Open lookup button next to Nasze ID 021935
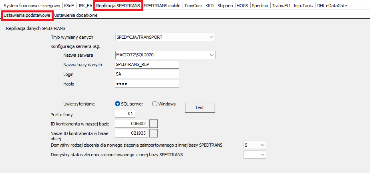370x173 pixels. pyautogui.click(x=153, y=133)
